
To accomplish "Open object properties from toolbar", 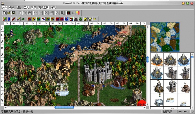I will 51,13.
